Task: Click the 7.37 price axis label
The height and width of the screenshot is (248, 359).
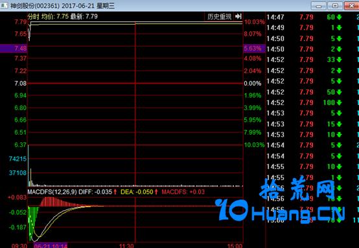Action: (x=20, y=58)
